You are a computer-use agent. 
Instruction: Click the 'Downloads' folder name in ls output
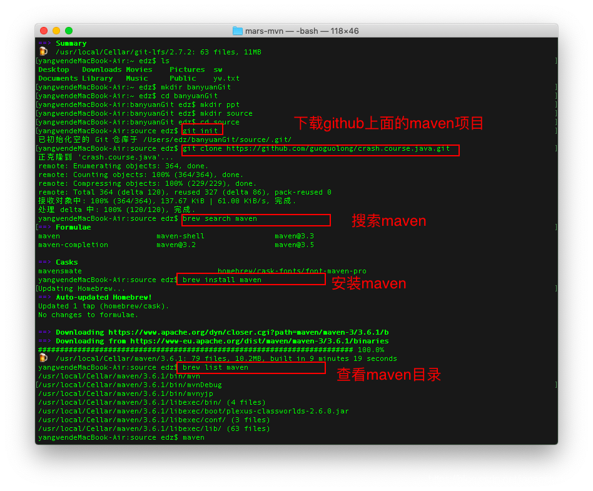point(102,69)
